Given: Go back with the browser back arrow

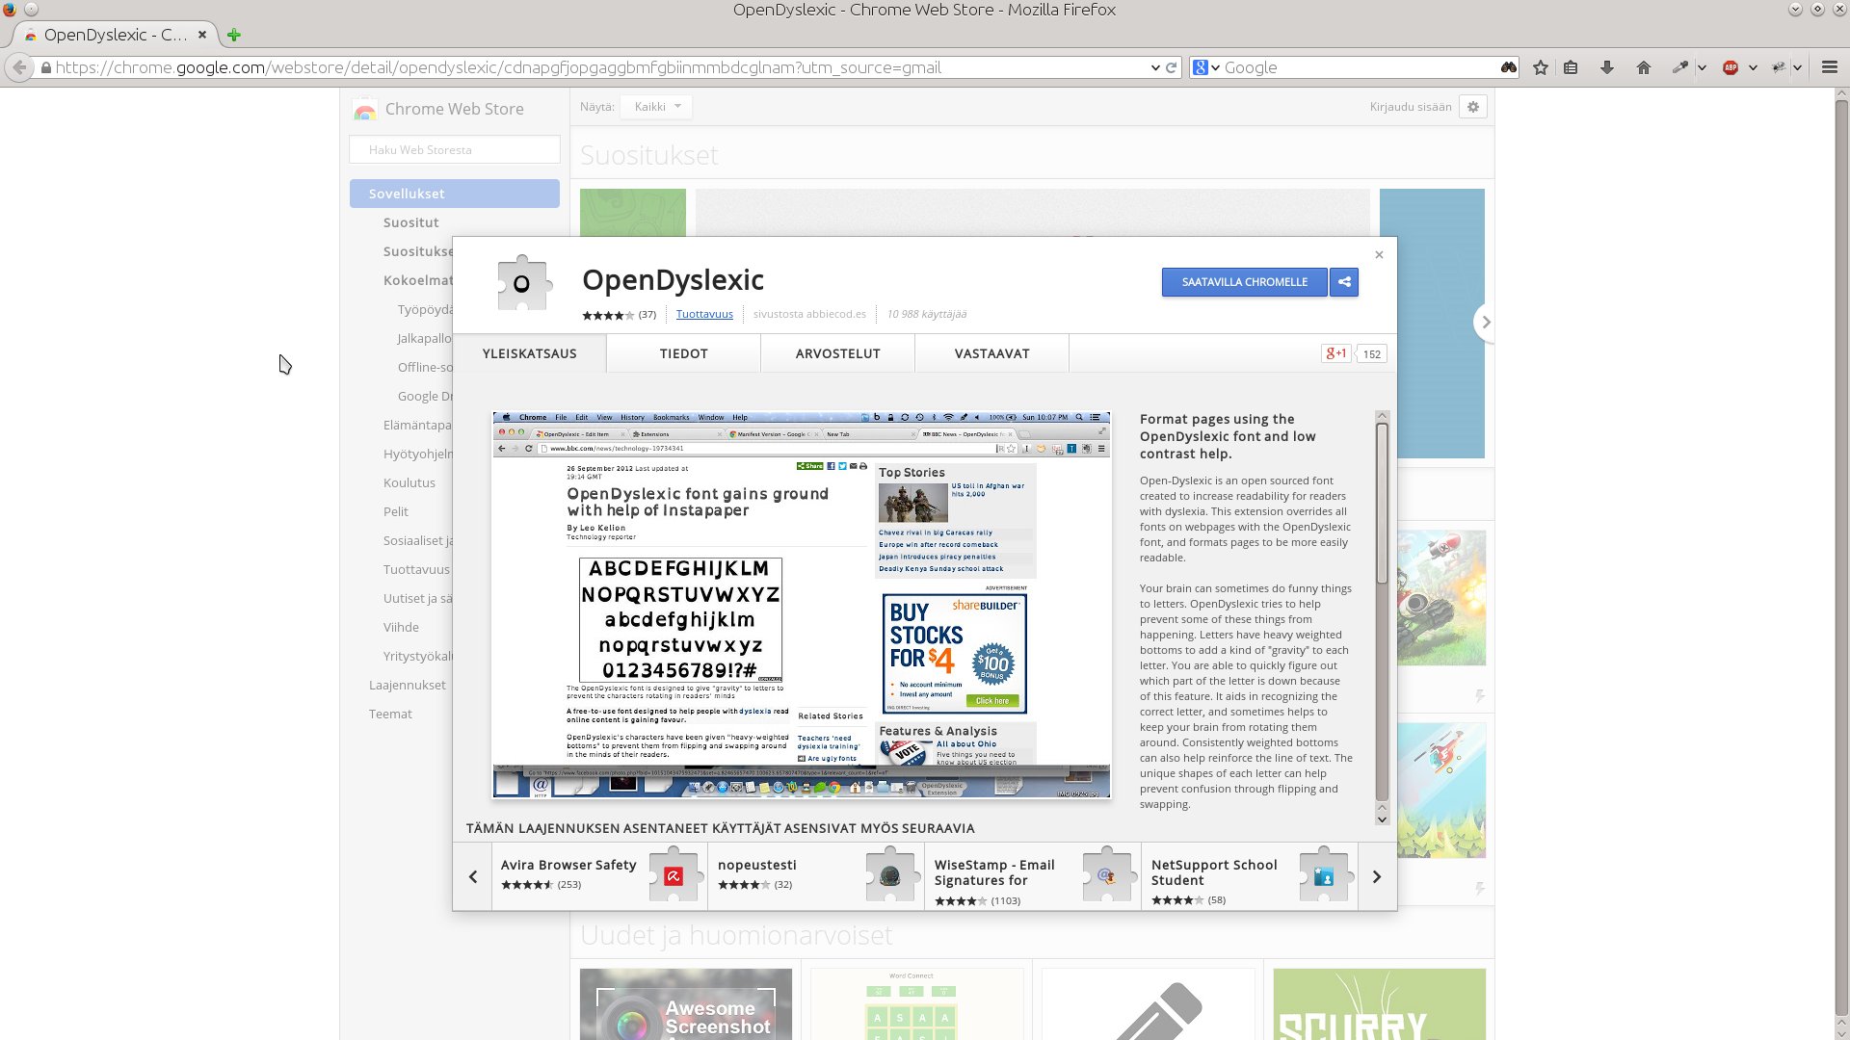Looking at the screenshot, I should pos(19,67).
